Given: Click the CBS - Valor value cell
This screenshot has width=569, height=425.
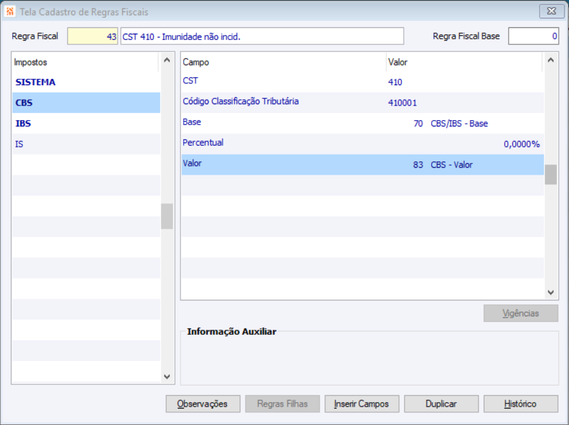Looking at the screenshot, I should pyautogui.click(x=451, y=165).
